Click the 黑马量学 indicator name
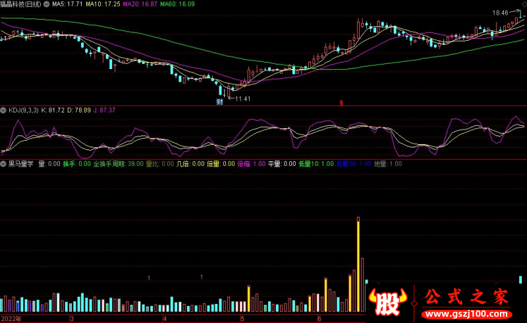 point(21,164)
